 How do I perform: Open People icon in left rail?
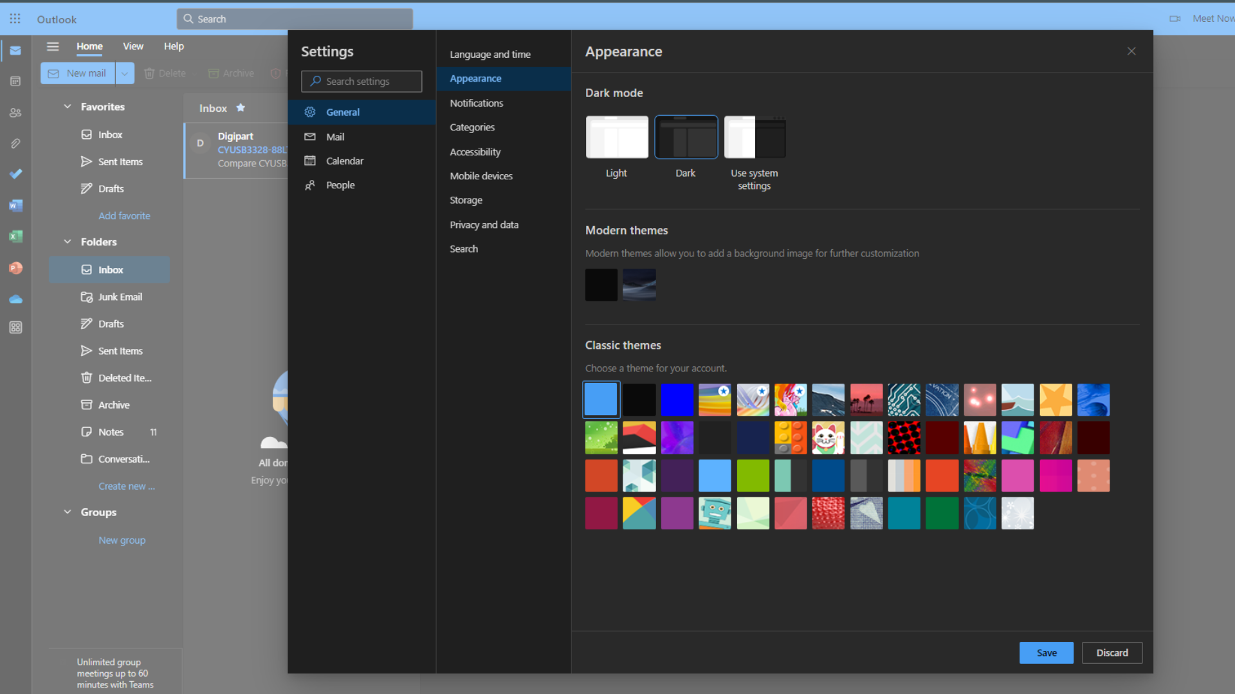click(x=15, y=113)
